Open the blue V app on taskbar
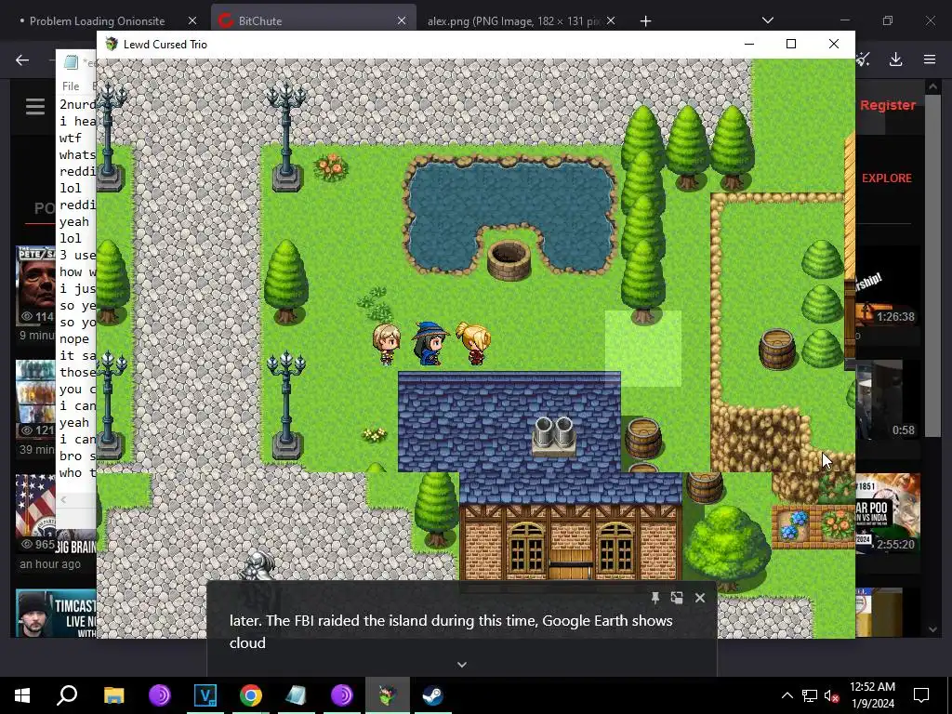 point(205,695)
